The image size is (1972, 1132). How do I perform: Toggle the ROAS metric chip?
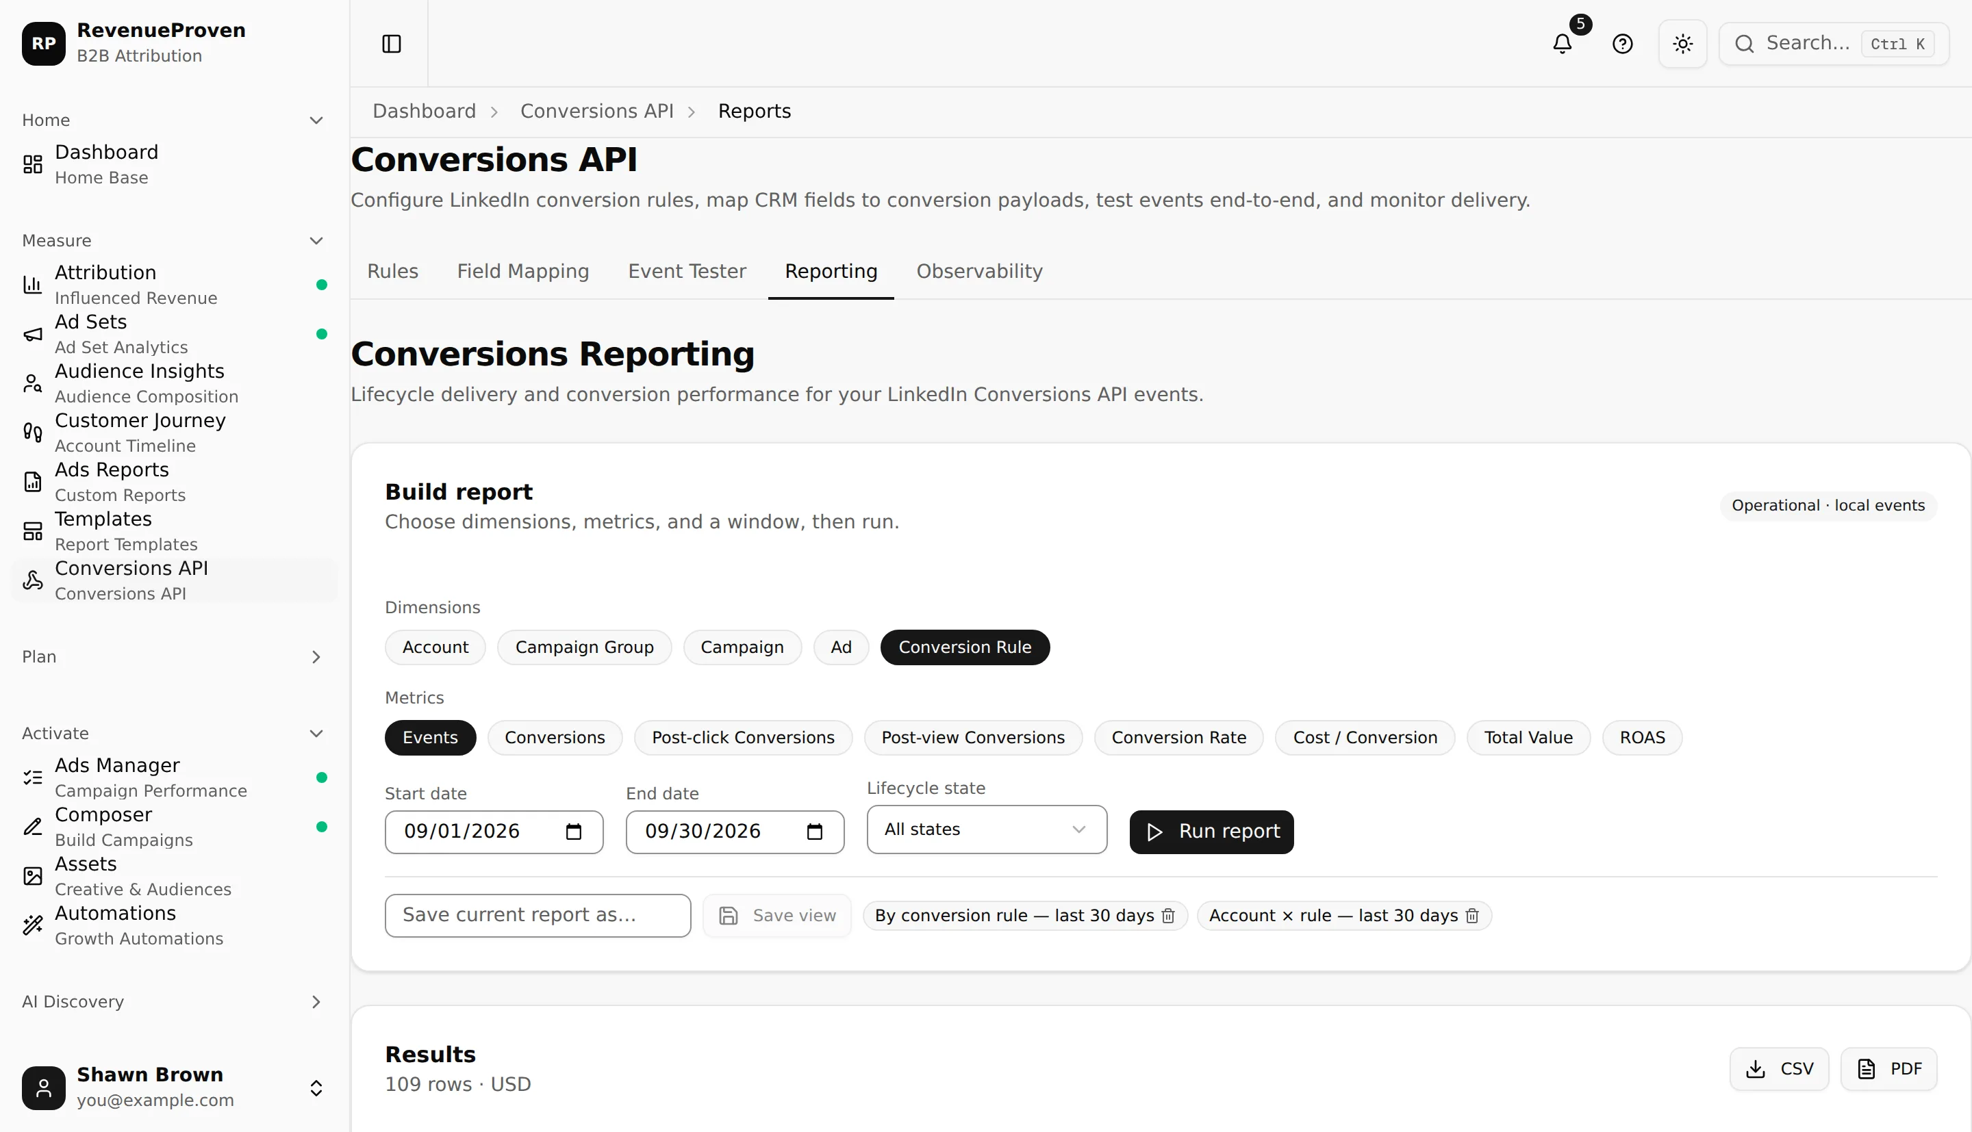(1642, 738)
